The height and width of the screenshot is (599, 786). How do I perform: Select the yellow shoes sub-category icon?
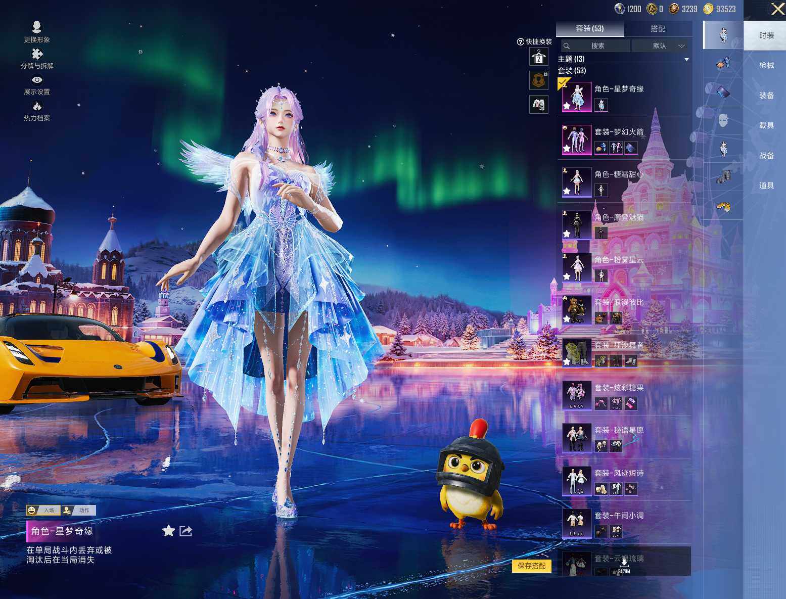tap(723, 206)
